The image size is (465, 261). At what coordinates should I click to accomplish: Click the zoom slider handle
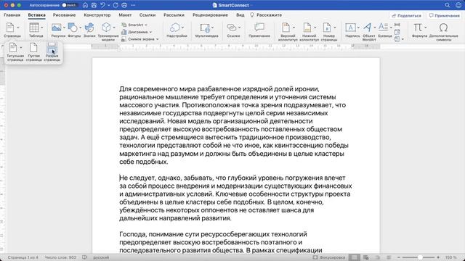click(420, 257)
